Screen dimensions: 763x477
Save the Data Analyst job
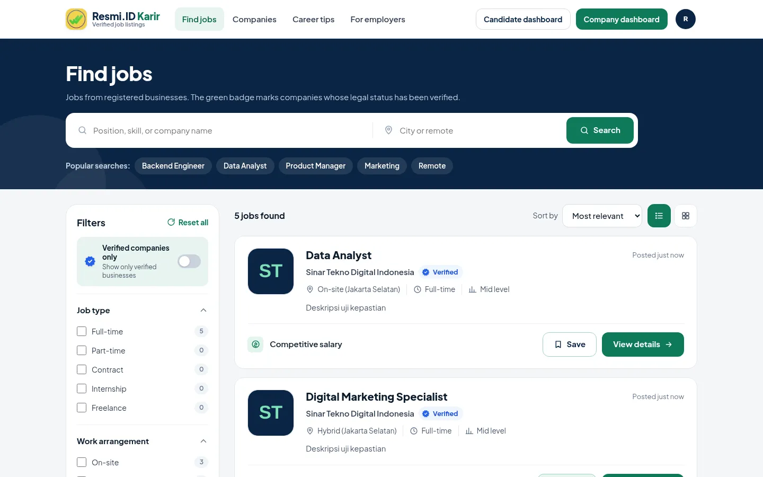(570, 344)
